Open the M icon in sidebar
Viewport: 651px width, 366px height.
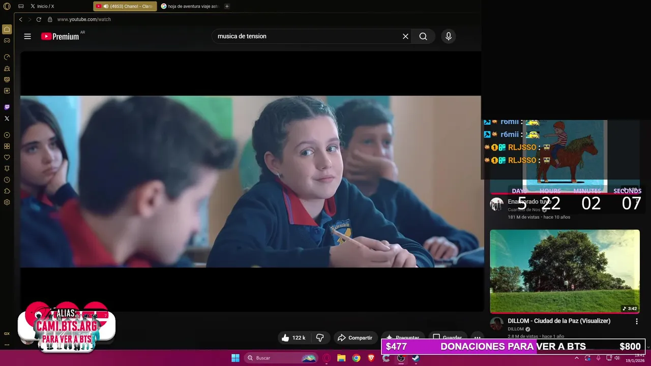click(x=7, y=90)
